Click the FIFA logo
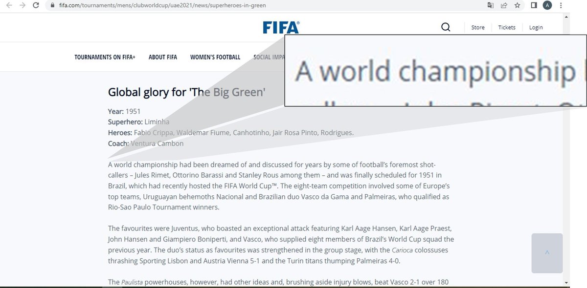This screenshot has width=587, height=288. click(x=281, y=27)
